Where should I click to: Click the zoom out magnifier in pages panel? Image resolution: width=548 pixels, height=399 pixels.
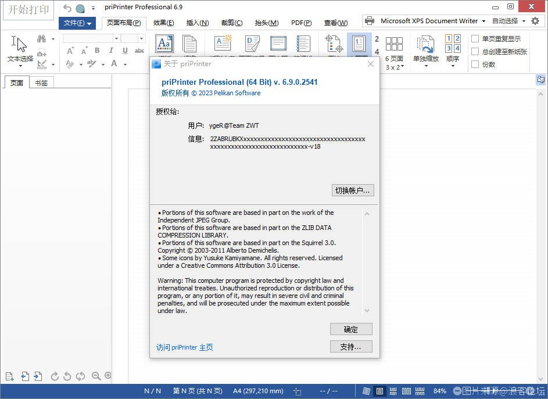tap(96, 376)
